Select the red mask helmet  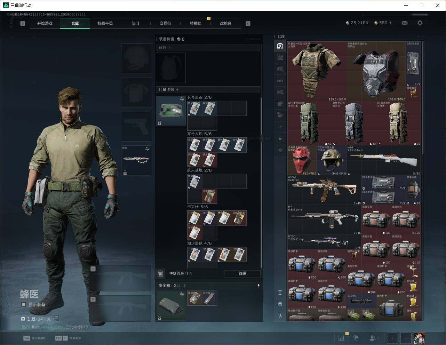[302, 160]
